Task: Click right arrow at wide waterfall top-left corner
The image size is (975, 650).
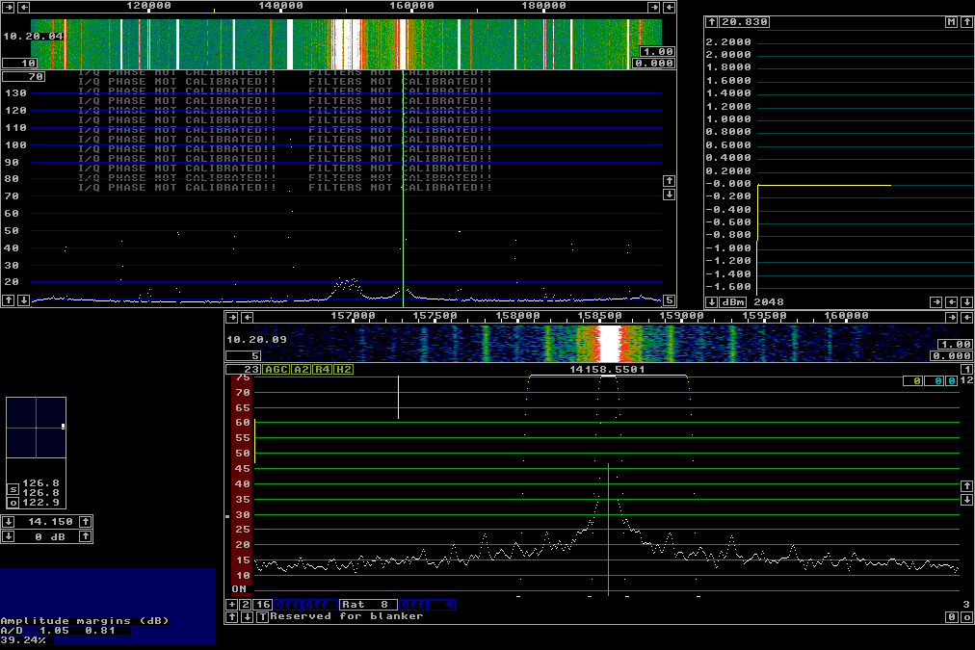Action: point(8,8)
